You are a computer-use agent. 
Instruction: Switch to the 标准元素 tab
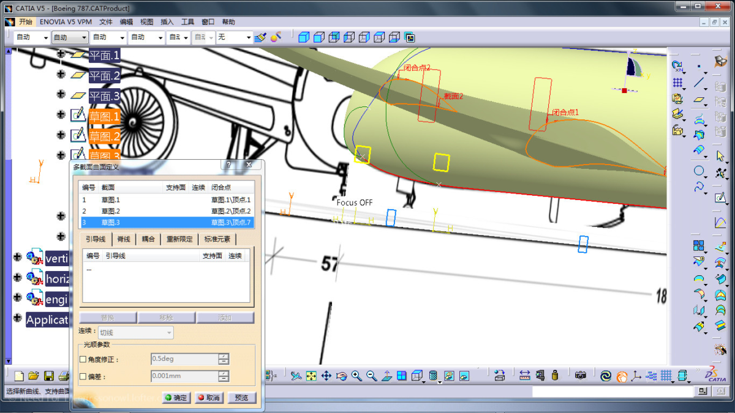click(217, 239)
